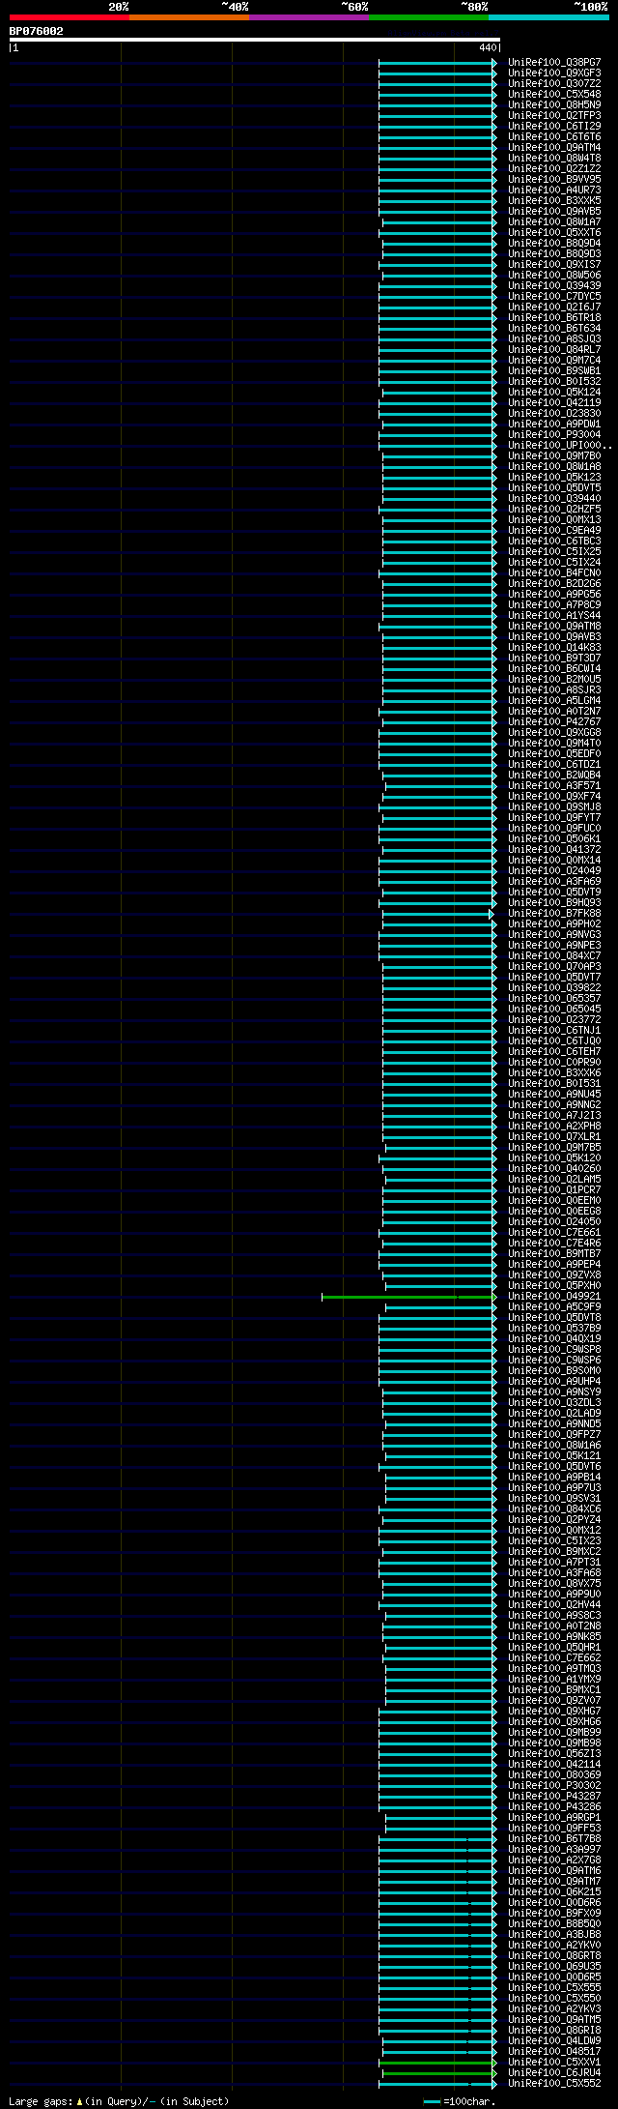618x2109 pixels.
Task: Select hit label UniRef100_A3A997
Action: [x=554, y=1850]
